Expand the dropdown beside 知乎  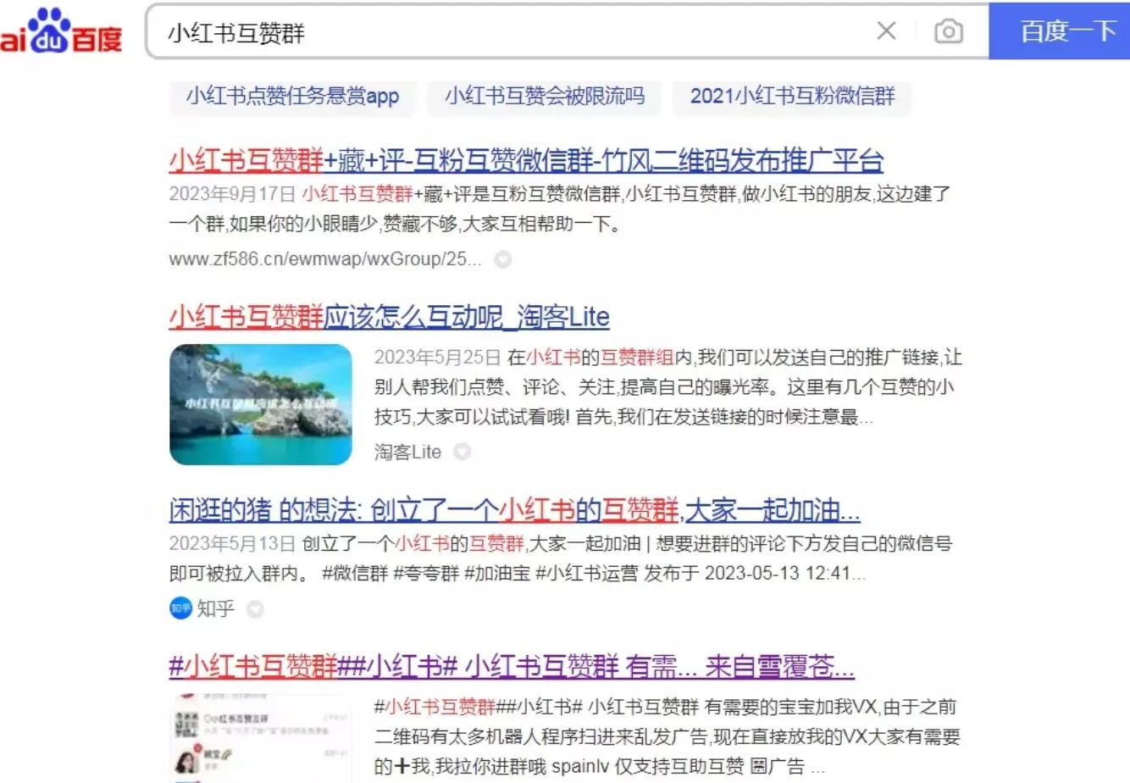pyautogui.click(x=255, y=608)
